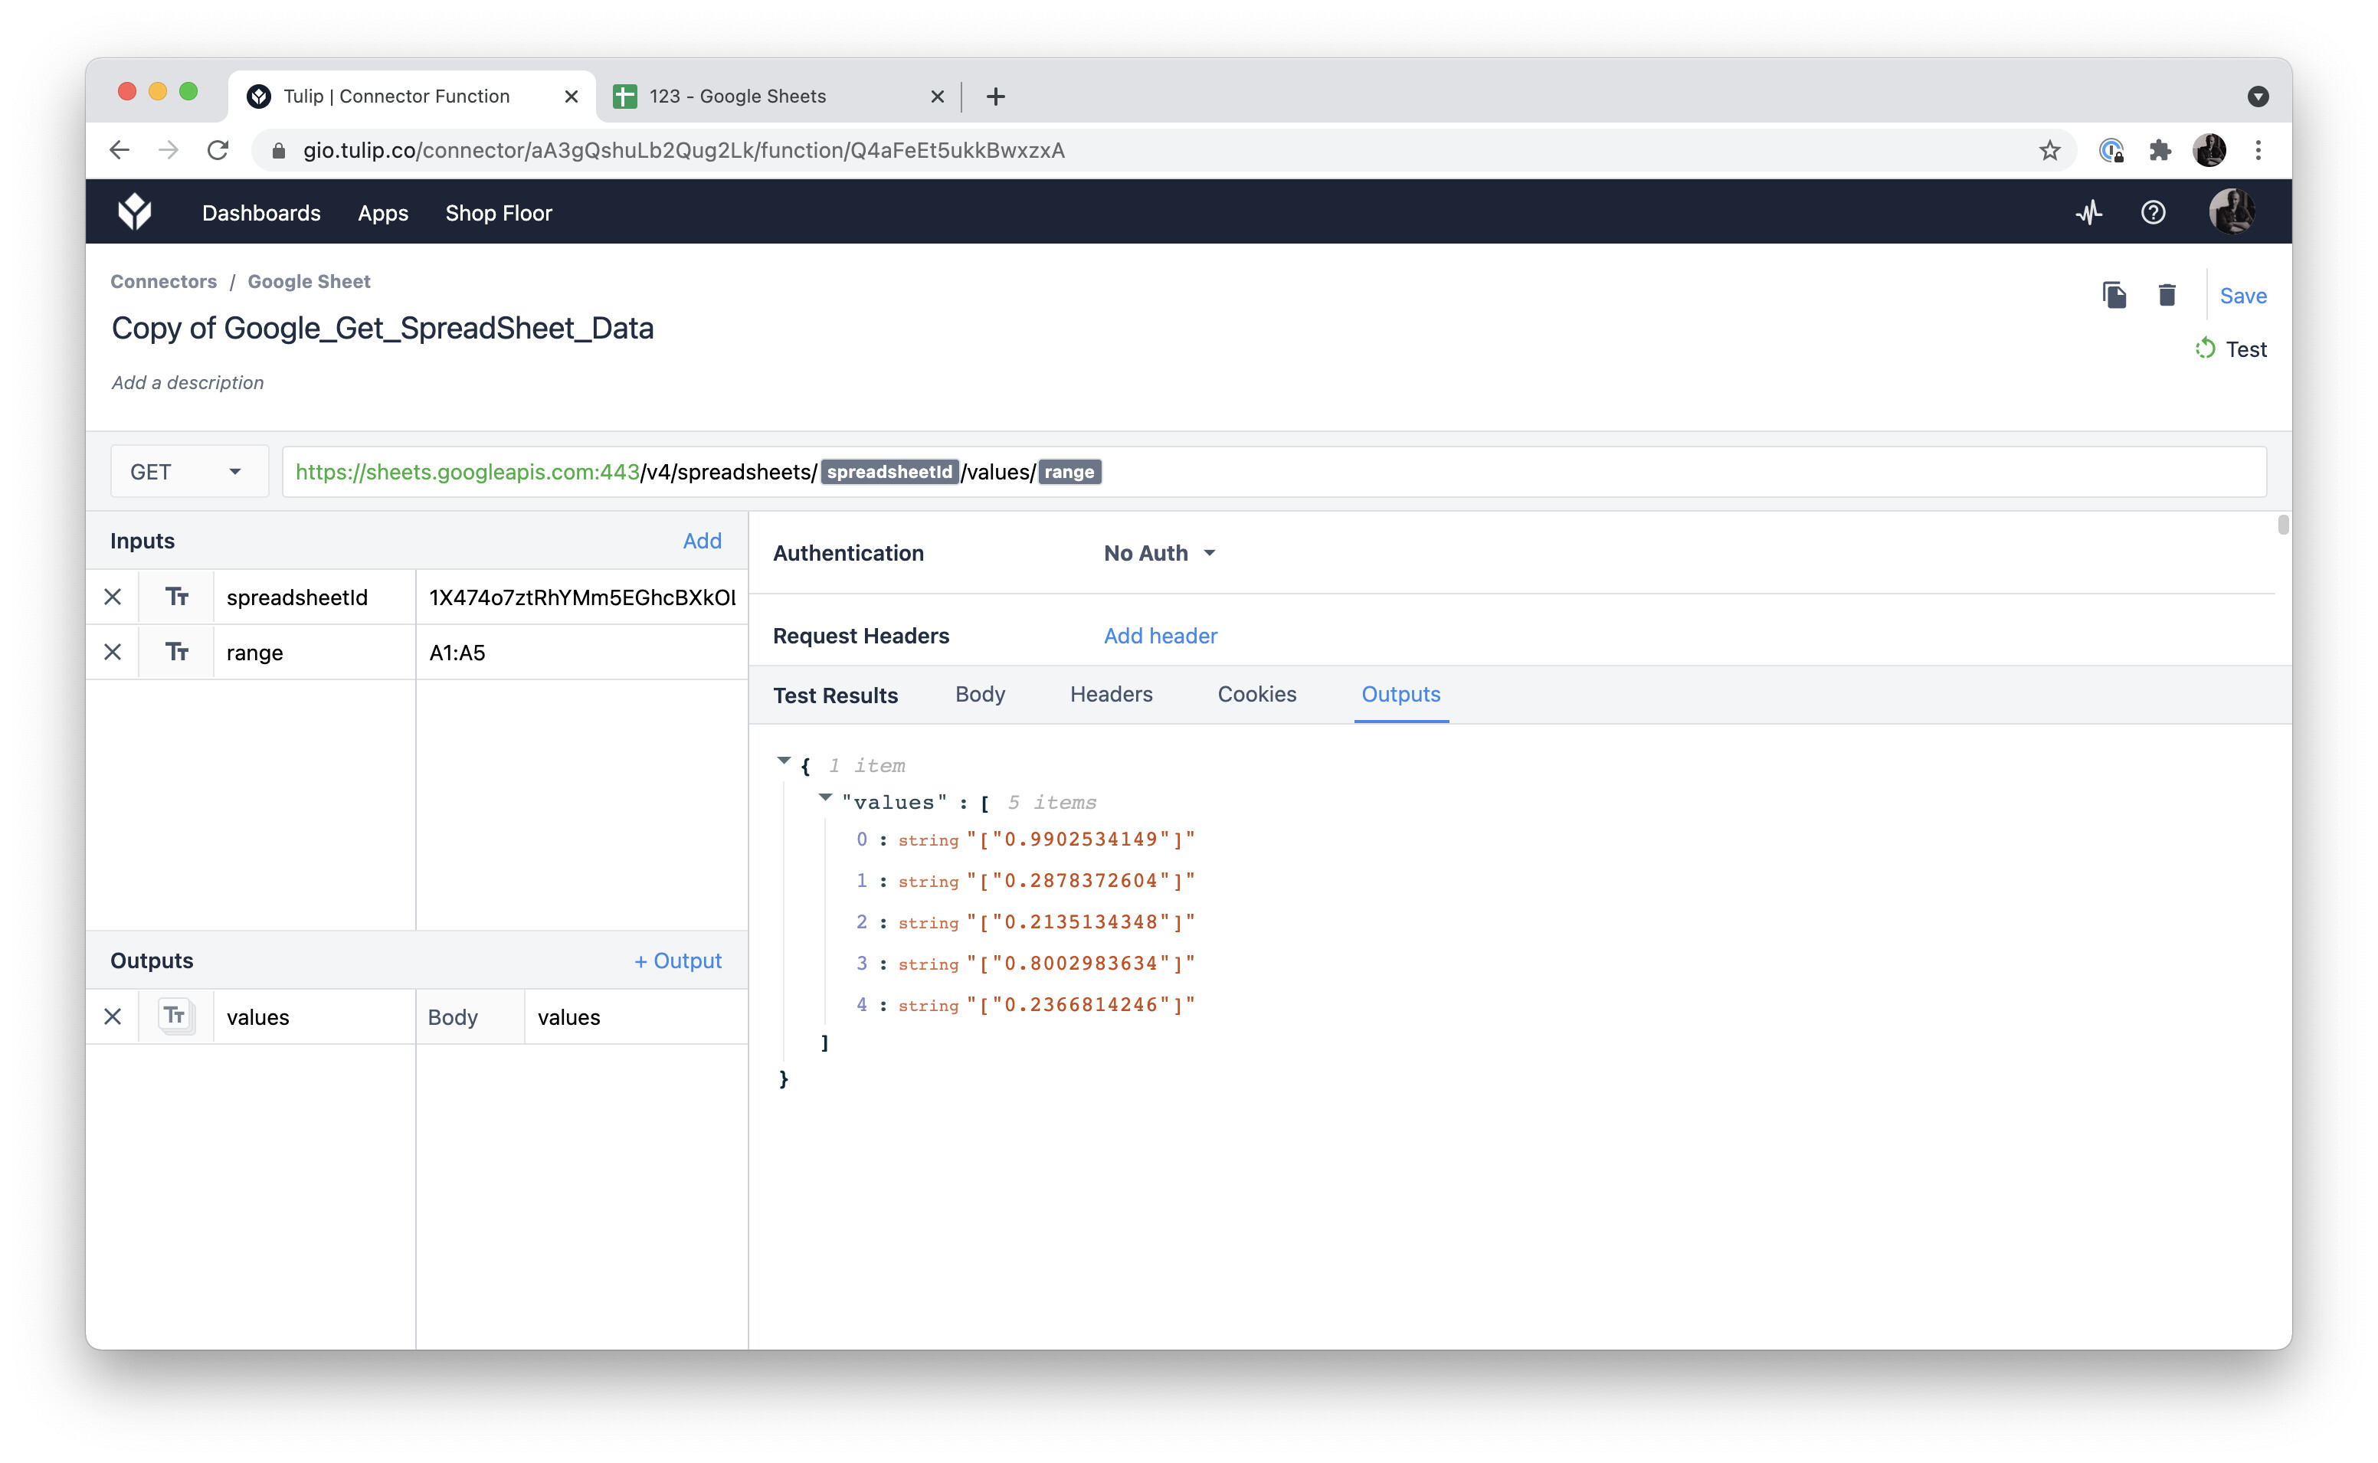The height and width of the screenshot is (1463, 2378).
Task: Click the Tulip logo home icon
Action: coord(135,212)
